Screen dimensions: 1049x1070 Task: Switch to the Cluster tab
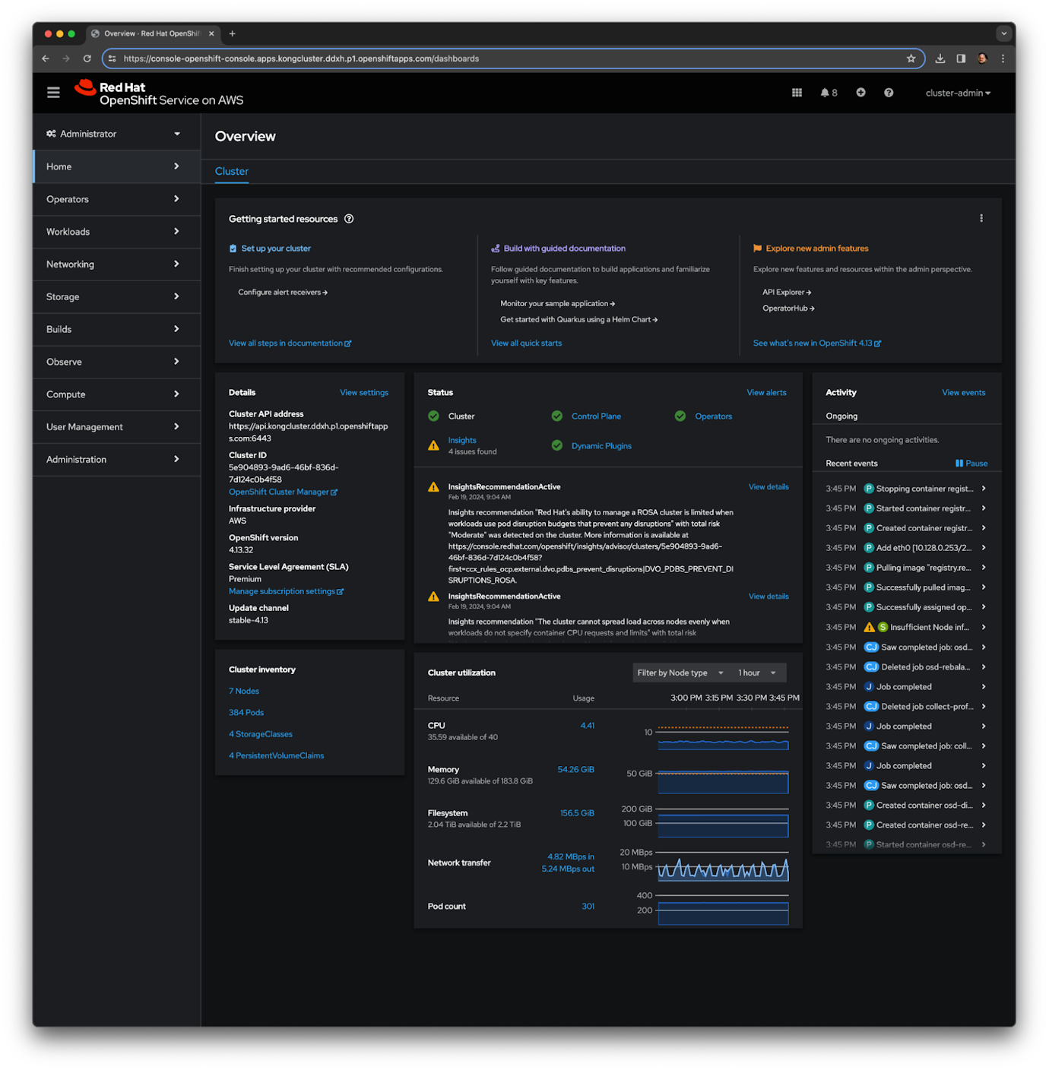click(231, 171)
